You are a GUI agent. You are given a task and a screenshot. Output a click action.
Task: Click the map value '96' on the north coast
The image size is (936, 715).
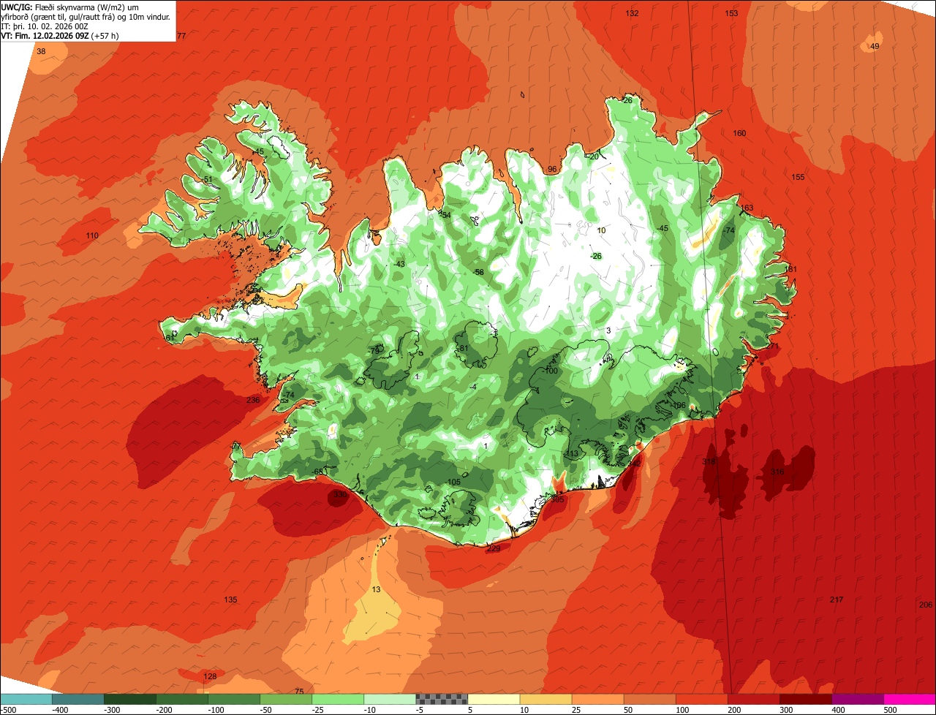tap(552, 169)
